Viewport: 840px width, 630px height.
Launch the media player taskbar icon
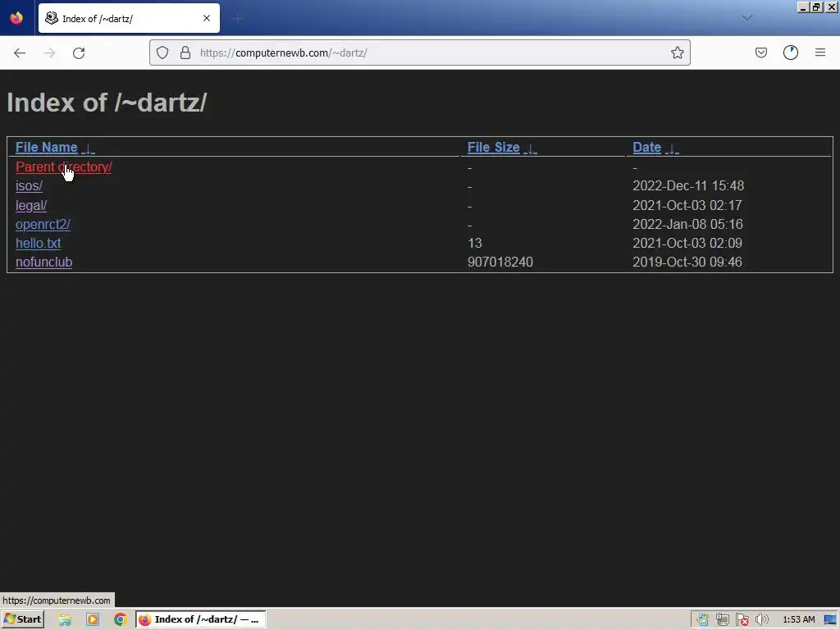coord(93,620)
